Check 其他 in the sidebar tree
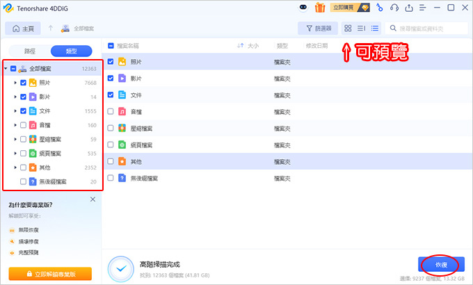Image resolution: width=473 pixels, height=285 pixels. (23, 168)
